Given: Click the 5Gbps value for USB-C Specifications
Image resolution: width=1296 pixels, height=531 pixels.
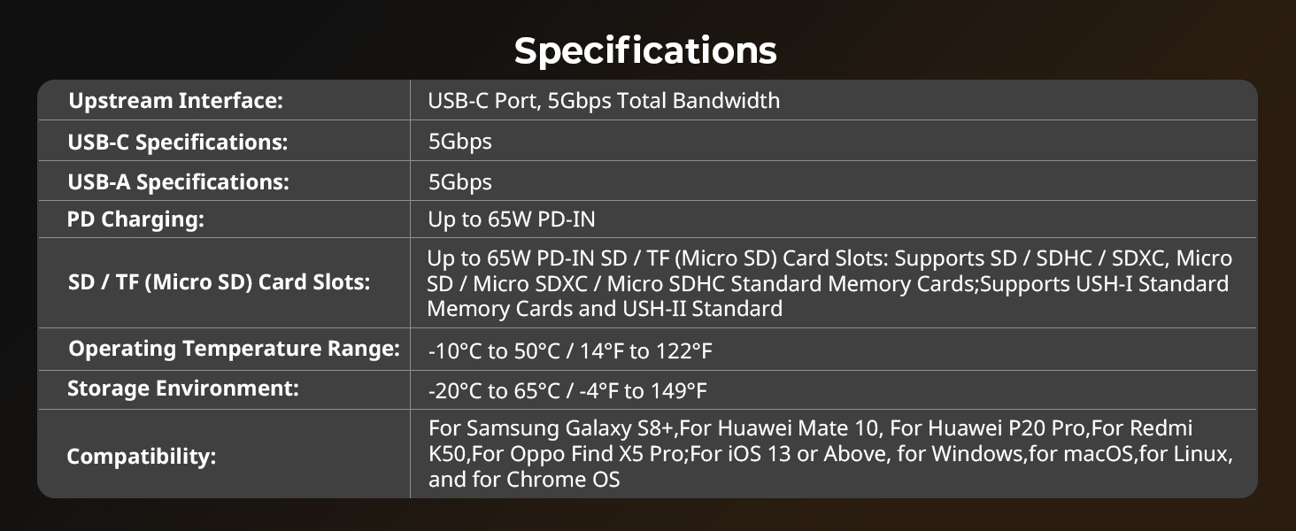Looking at the screenshot, I should (459, 142).
